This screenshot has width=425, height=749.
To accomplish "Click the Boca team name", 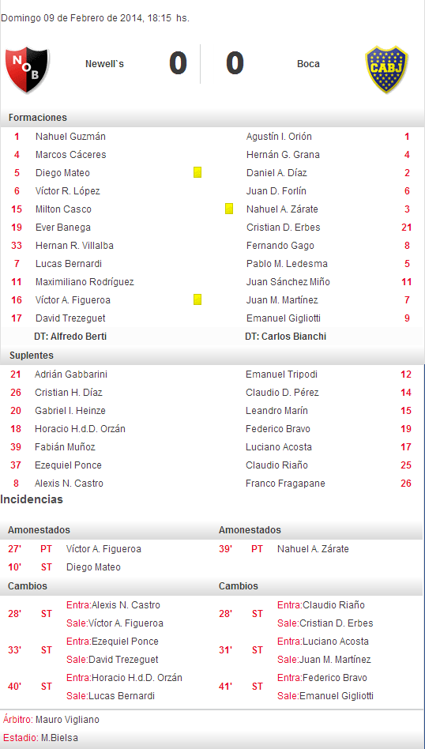I will (x=309, y=63).
